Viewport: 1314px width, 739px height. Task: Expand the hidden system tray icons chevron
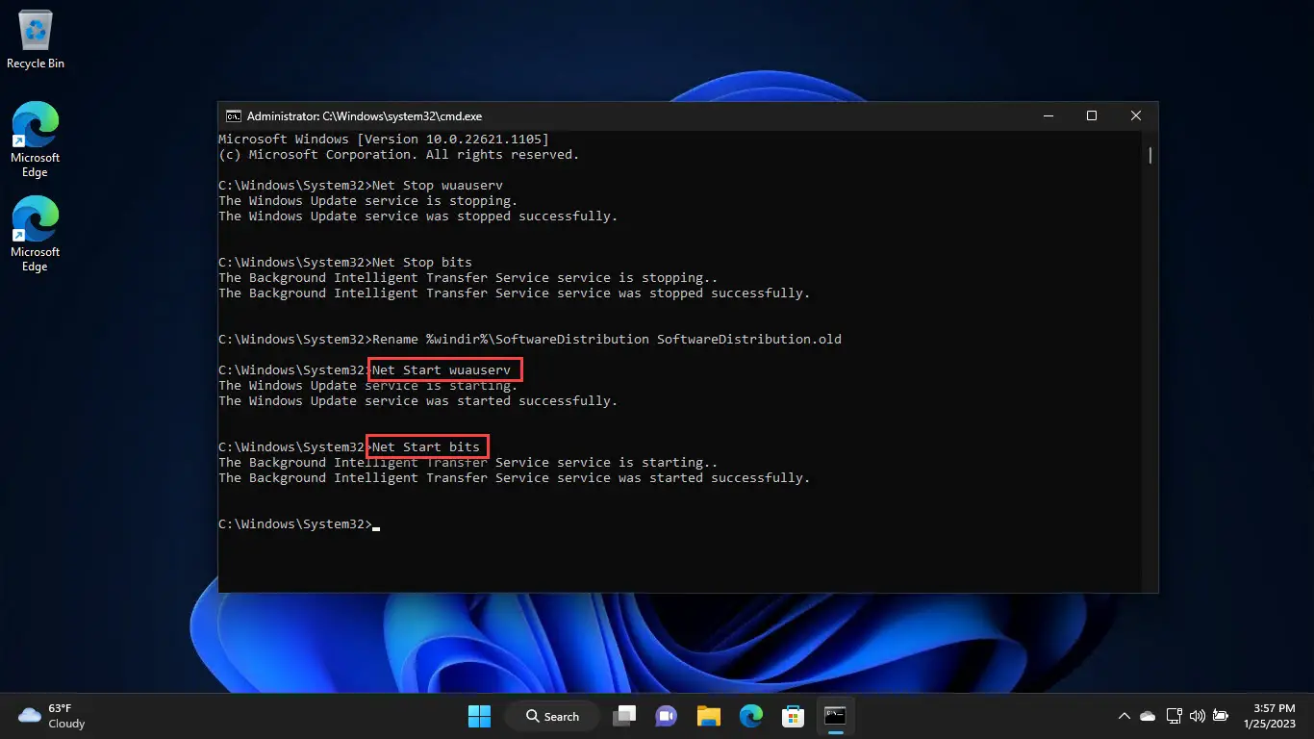1124,716
